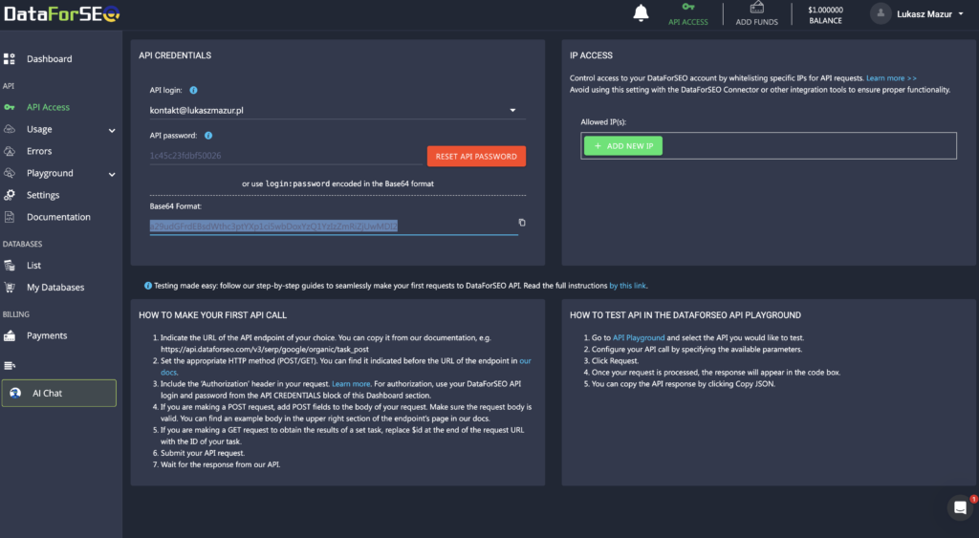Click the databases List icon

point(10,266)
